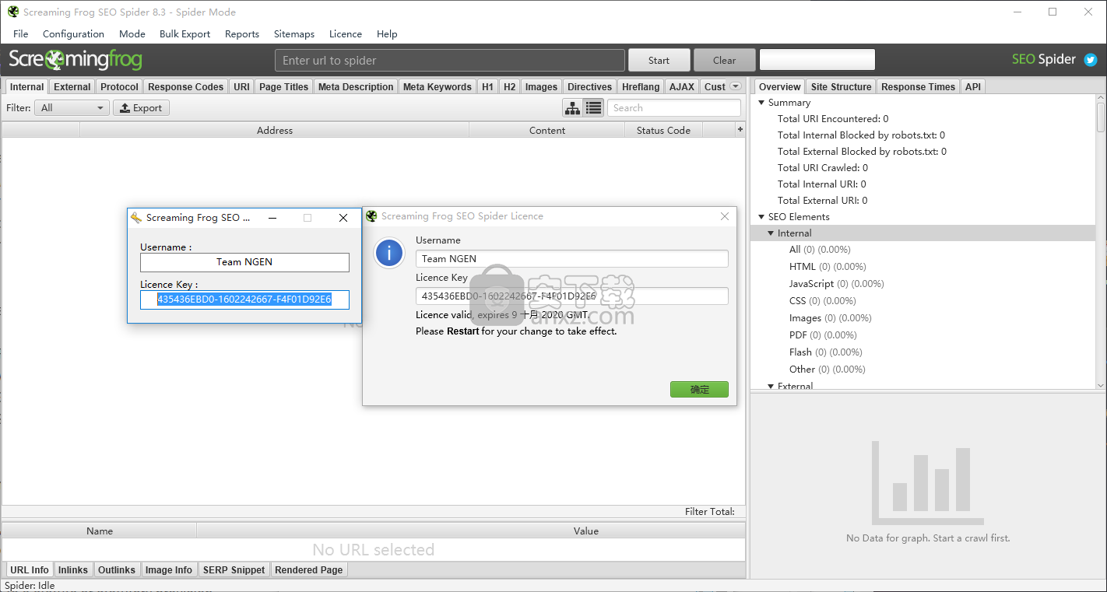Select HTML (0) in overview tree

pos(828,267)
